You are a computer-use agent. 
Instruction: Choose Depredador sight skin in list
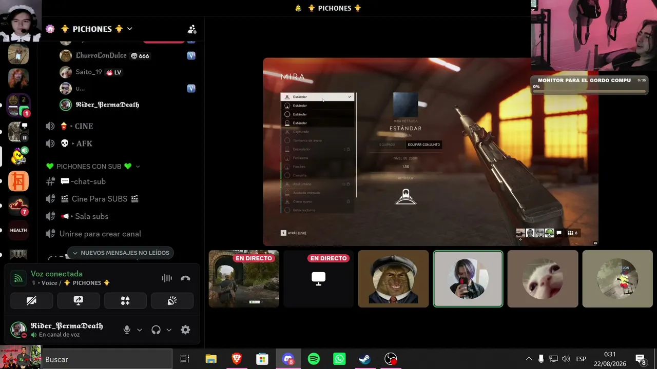pyautogui.click(x=317, y=149)
